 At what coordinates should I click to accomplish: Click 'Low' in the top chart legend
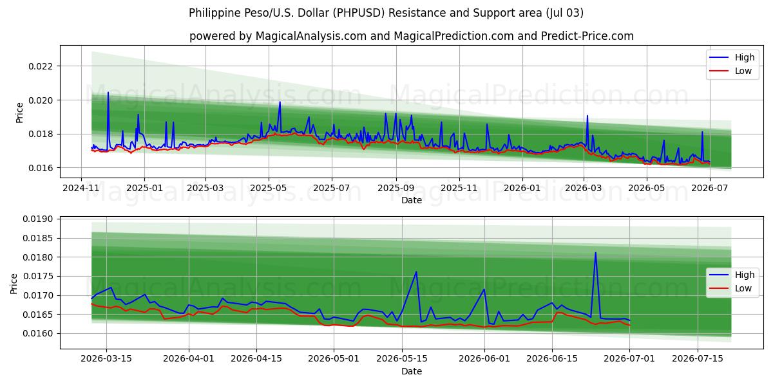(x=743, y=71)
